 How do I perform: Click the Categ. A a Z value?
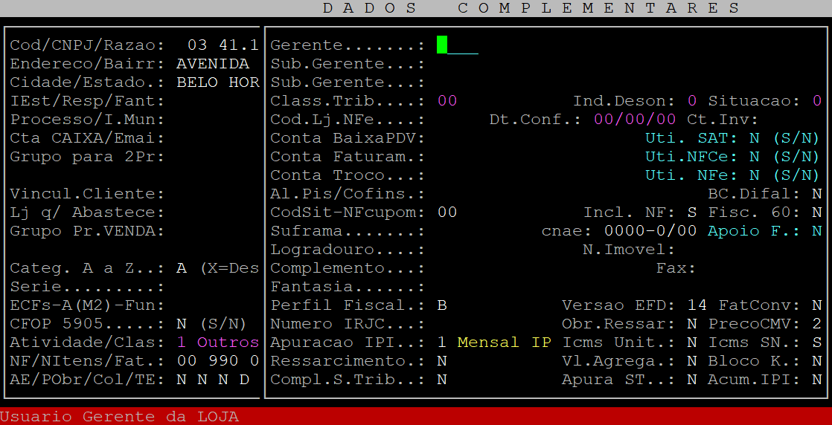click(181, 268)
